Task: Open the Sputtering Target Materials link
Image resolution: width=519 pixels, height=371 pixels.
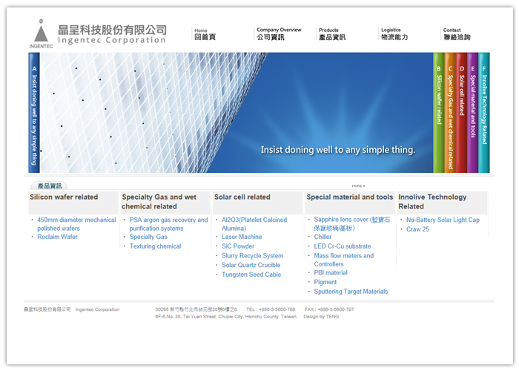Action: [x=351, y=292]
